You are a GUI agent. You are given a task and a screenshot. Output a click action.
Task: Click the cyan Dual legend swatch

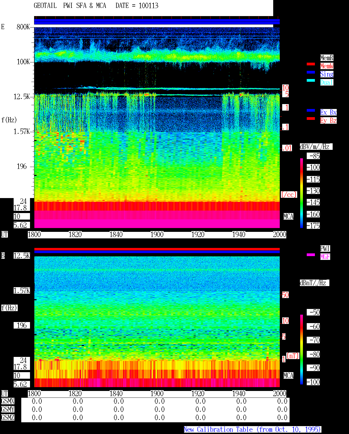point(311,80)
